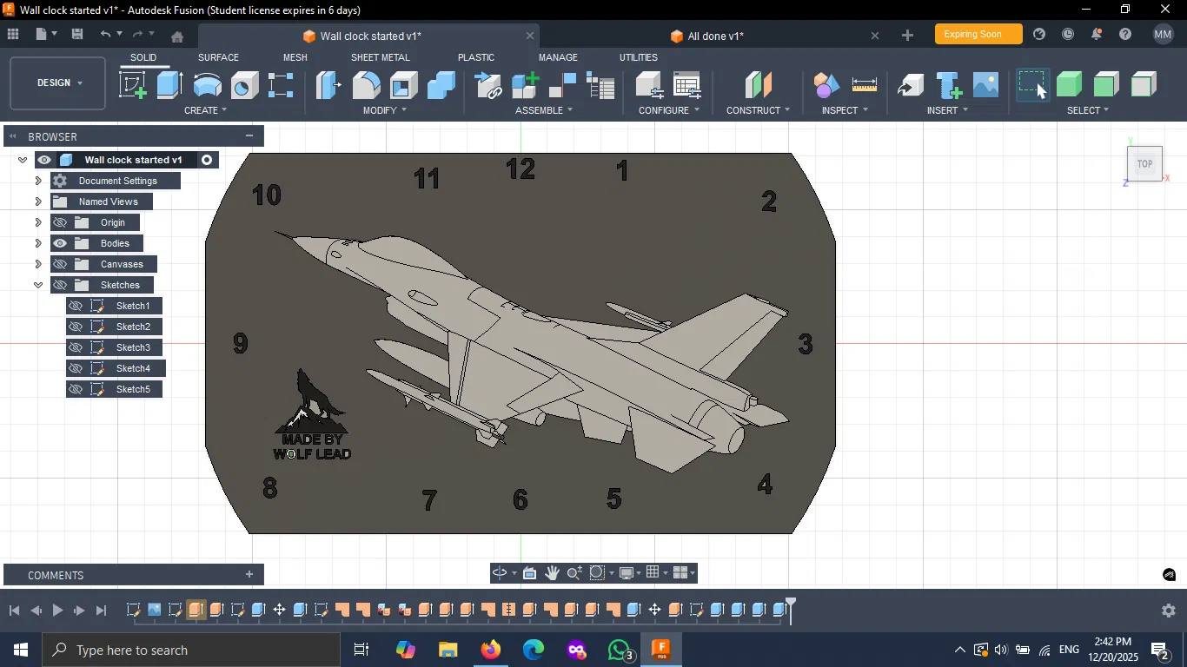Select the Hole tool
The width and height of the screenshot is (1187, 667).
click(x=245, y=85)
